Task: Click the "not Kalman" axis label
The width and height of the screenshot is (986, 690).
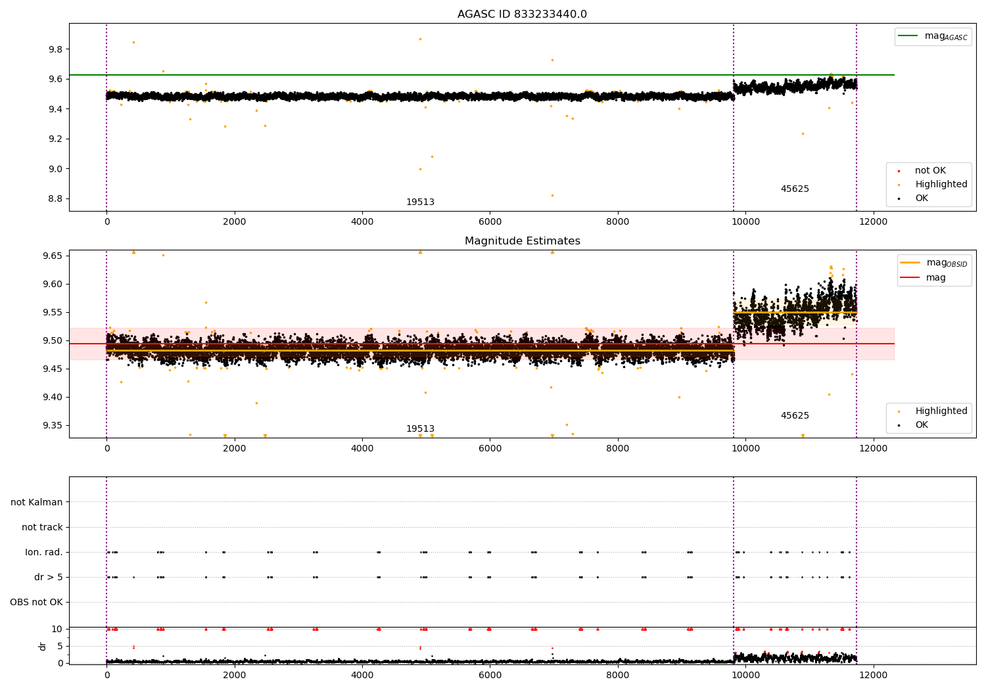Action: (x=37, y=503)
